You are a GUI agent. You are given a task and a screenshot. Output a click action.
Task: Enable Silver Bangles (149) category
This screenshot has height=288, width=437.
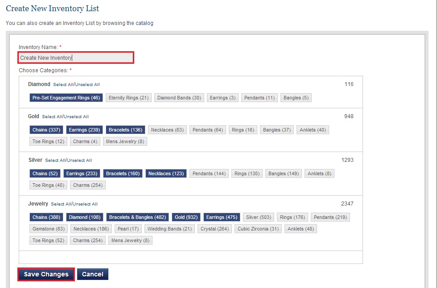pyautogui.click(x=284, y=173)
